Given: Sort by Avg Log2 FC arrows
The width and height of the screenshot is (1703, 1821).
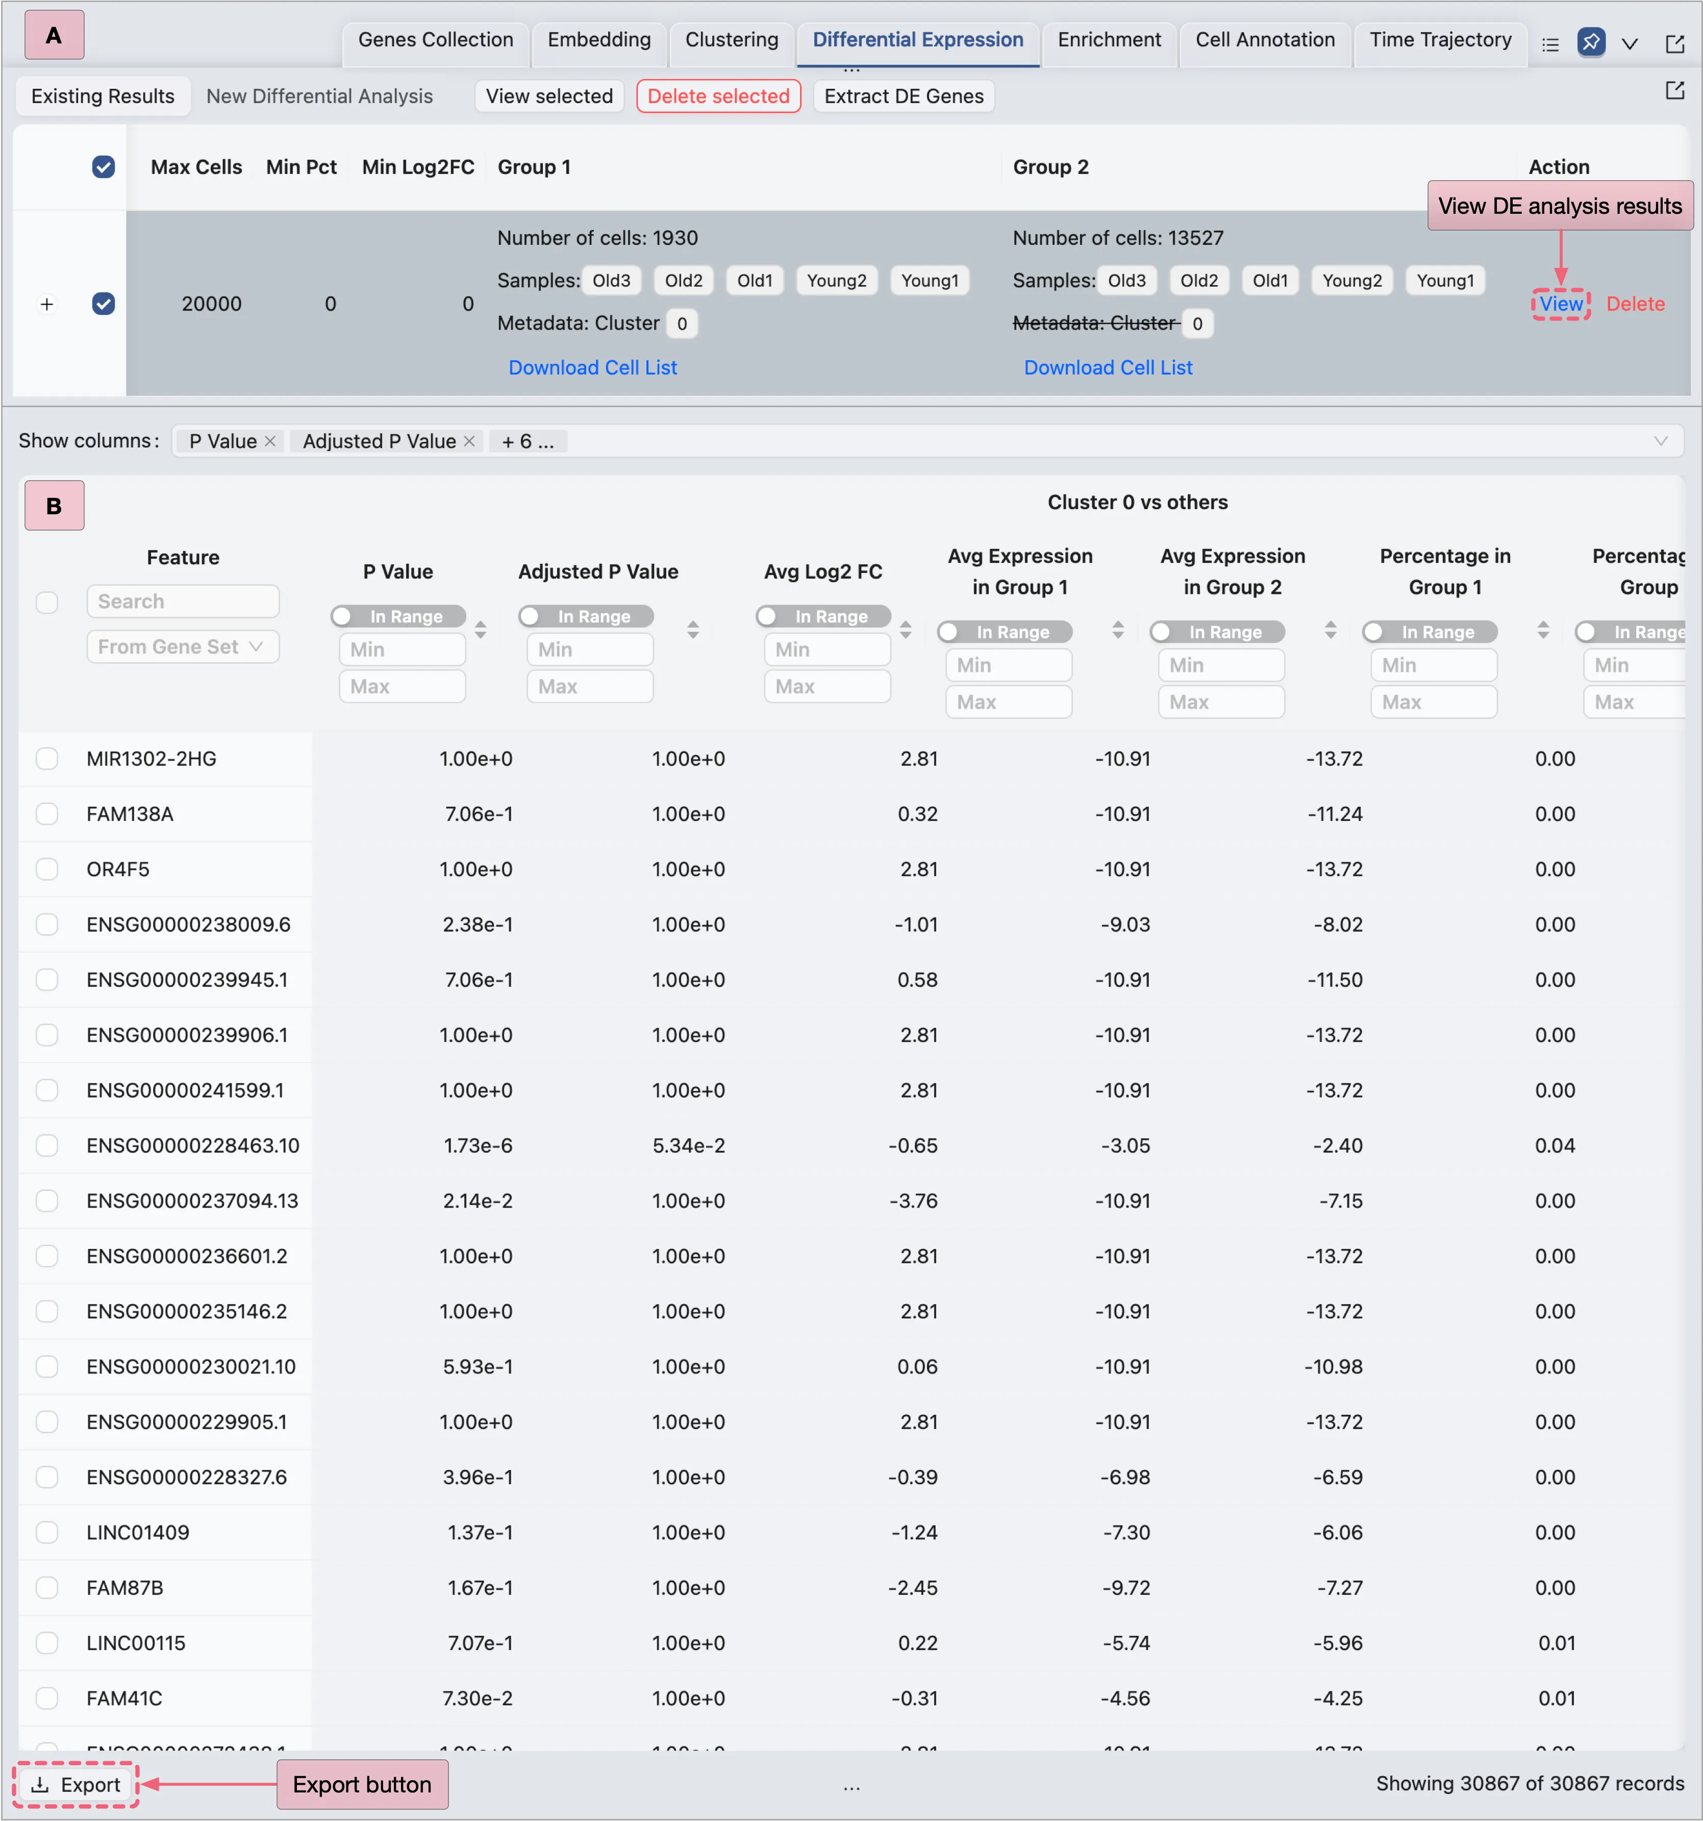Looking at the screenshot, I should 905,630.
